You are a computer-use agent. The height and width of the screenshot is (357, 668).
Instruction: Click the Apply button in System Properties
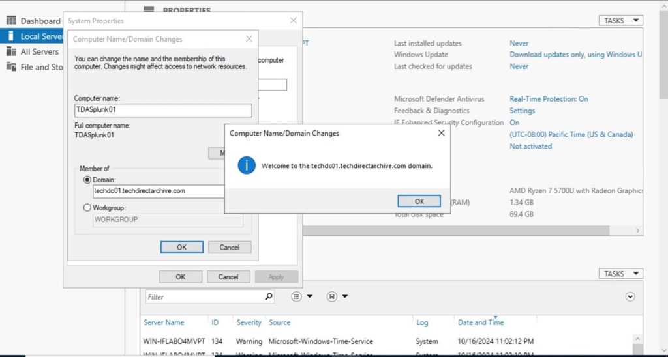point(276,277)
